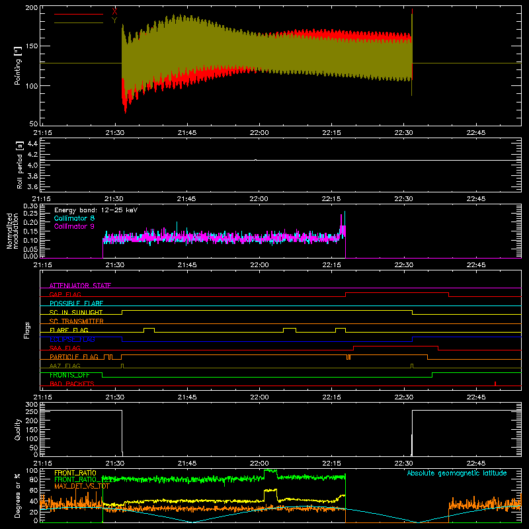Click the small roll period bump near 22:00
Image resolution: width=529 pixels, height=529 pixels.
coord(255,160)
